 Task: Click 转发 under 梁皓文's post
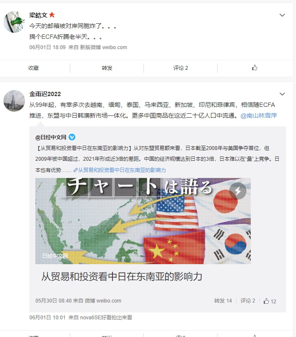(107, 68)
